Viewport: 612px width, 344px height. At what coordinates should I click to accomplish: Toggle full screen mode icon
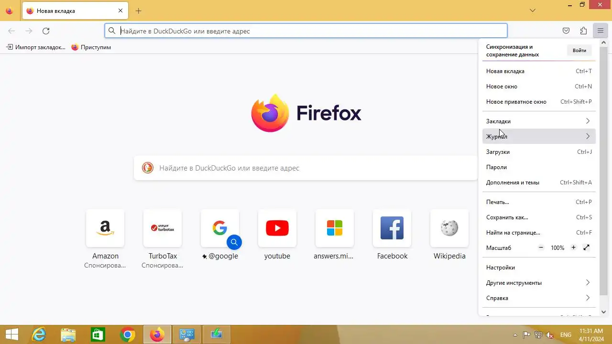[x=587, y=247]
